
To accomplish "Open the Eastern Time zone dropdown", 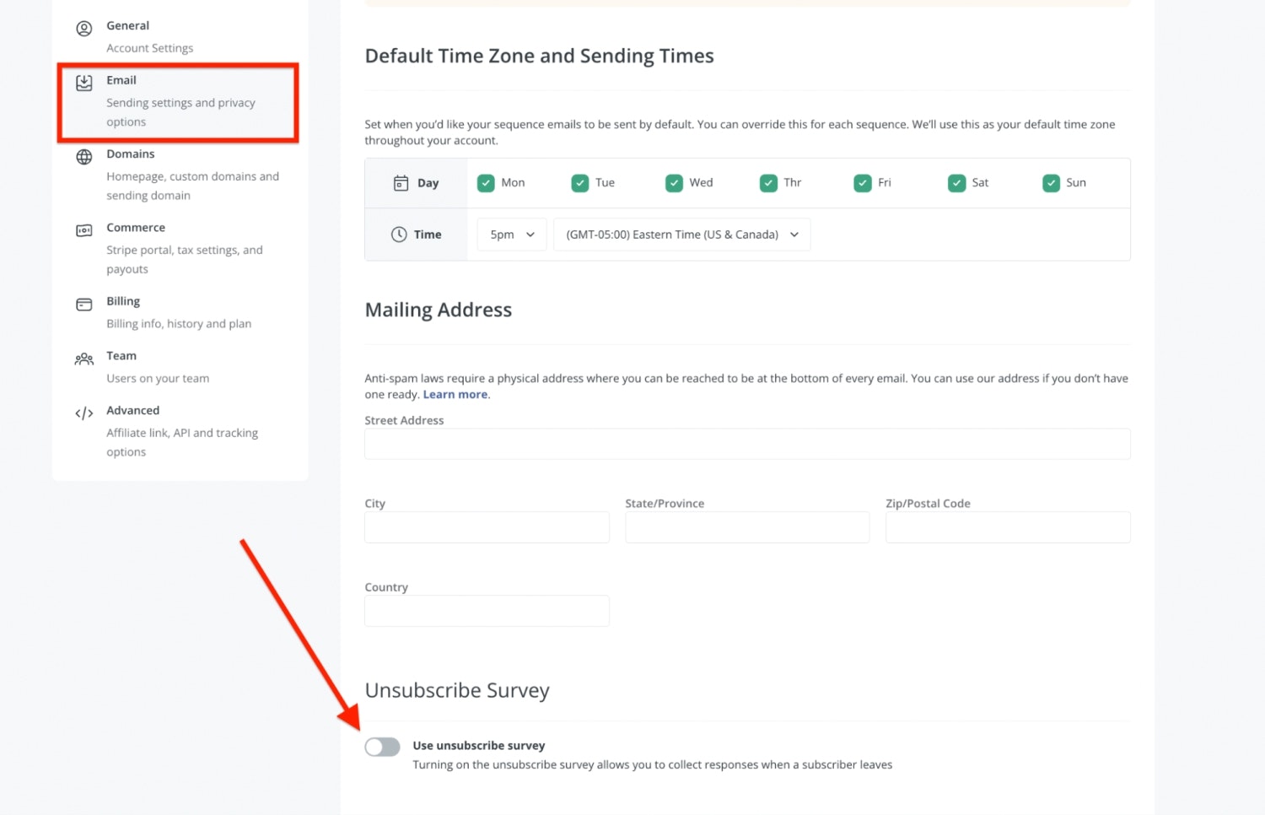I will [681, 235].
